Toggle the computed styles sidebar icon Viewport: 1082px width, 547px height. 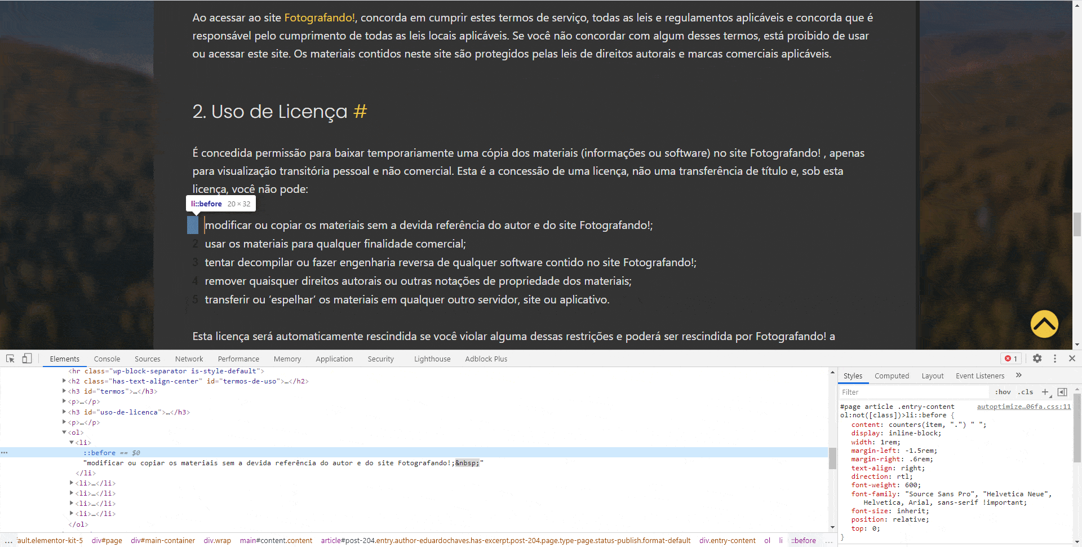(x=1062, y=392)
